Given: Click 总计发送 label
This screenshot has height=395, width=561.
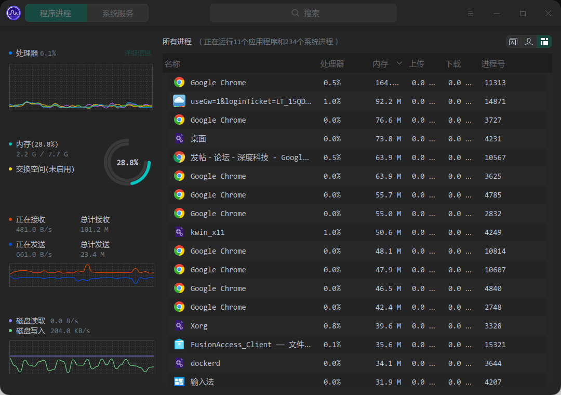Looking at the screenshot, I should (x=95, y=245).
